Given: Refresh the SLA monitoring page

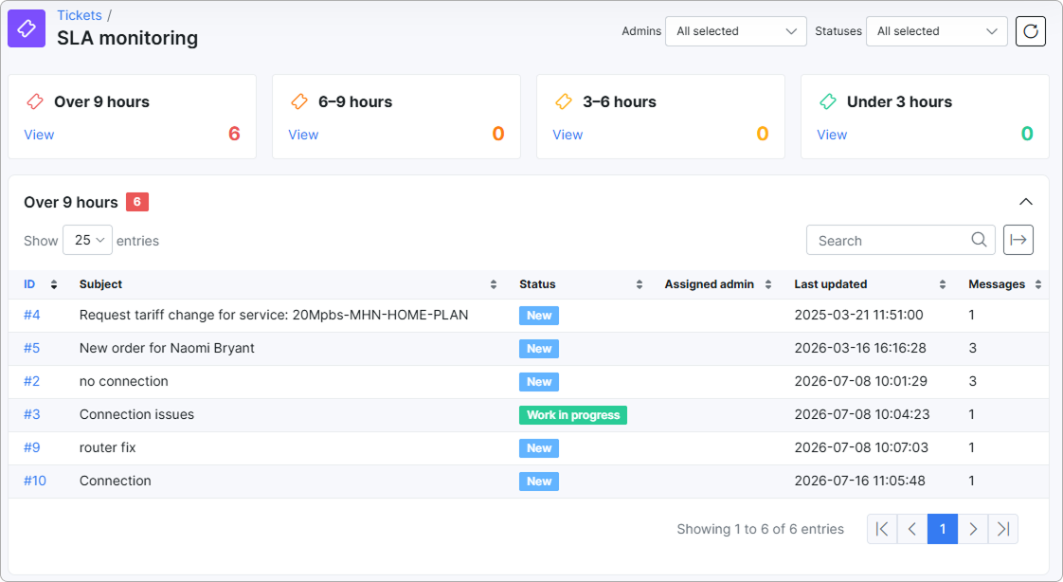Looking at the screenshot, I should 1031,31.
